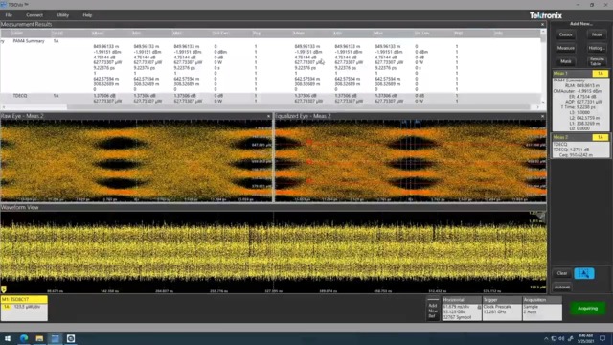Screen dimensions: 613x345
Task: Close the Equalized Eye panel
Action: coord(542,116)
